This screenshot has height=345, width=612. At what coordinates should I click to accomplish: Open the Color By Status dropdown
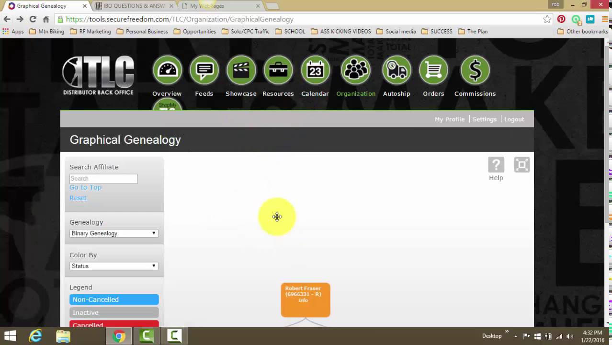point(114,266)
